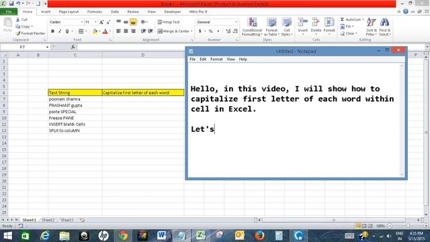Open the Edit menu in Notepad
This screenshot has width=430, height=242.
pos(203,59)
